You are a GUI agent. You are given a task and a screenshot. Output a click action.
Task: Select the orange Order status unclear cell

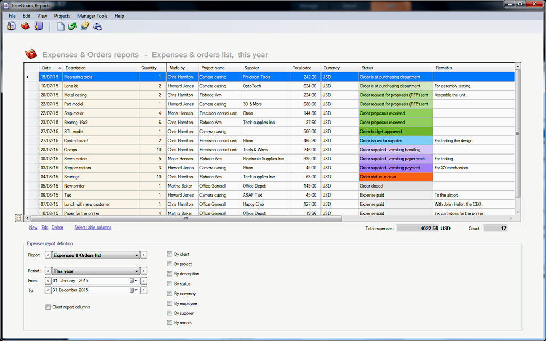pos(396,177)
